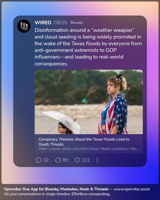Repost using the circular arrows icon
This screenshot has width=160, height=200.
58,160
